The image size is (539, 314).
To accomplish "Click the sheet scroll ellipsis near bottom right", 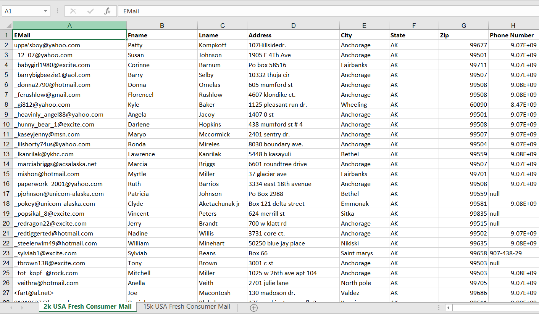I will click(438, 307).
